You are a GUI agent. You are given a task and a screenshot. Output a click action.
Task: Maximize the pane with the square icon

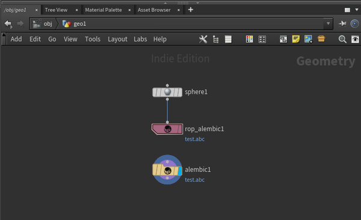pos(347,10)
